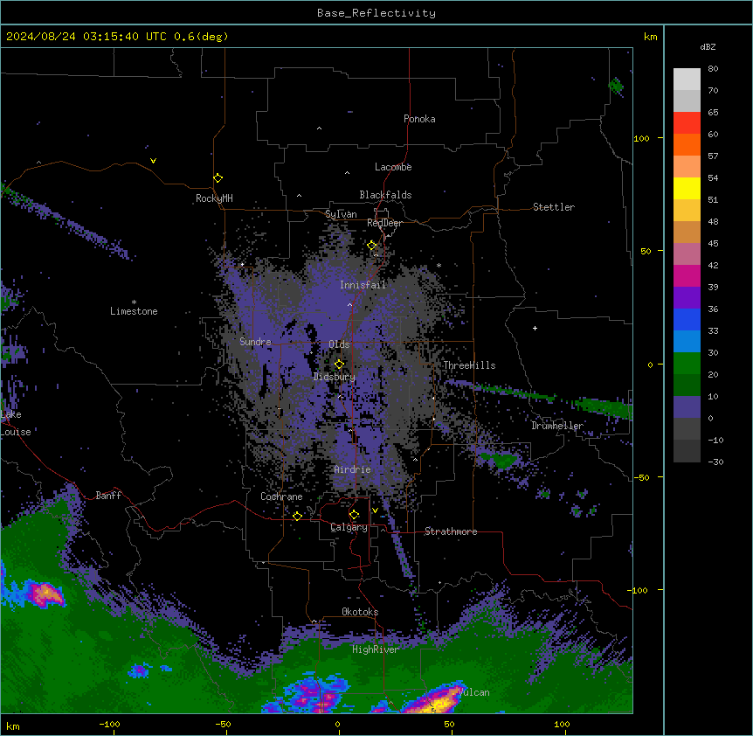Click the Vulcan label
The image size is (753, 736).
(474, 692)
